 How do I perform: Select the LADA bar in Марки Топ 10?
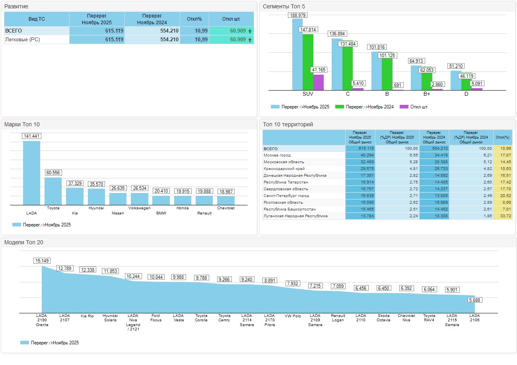[x=31, y=173]
